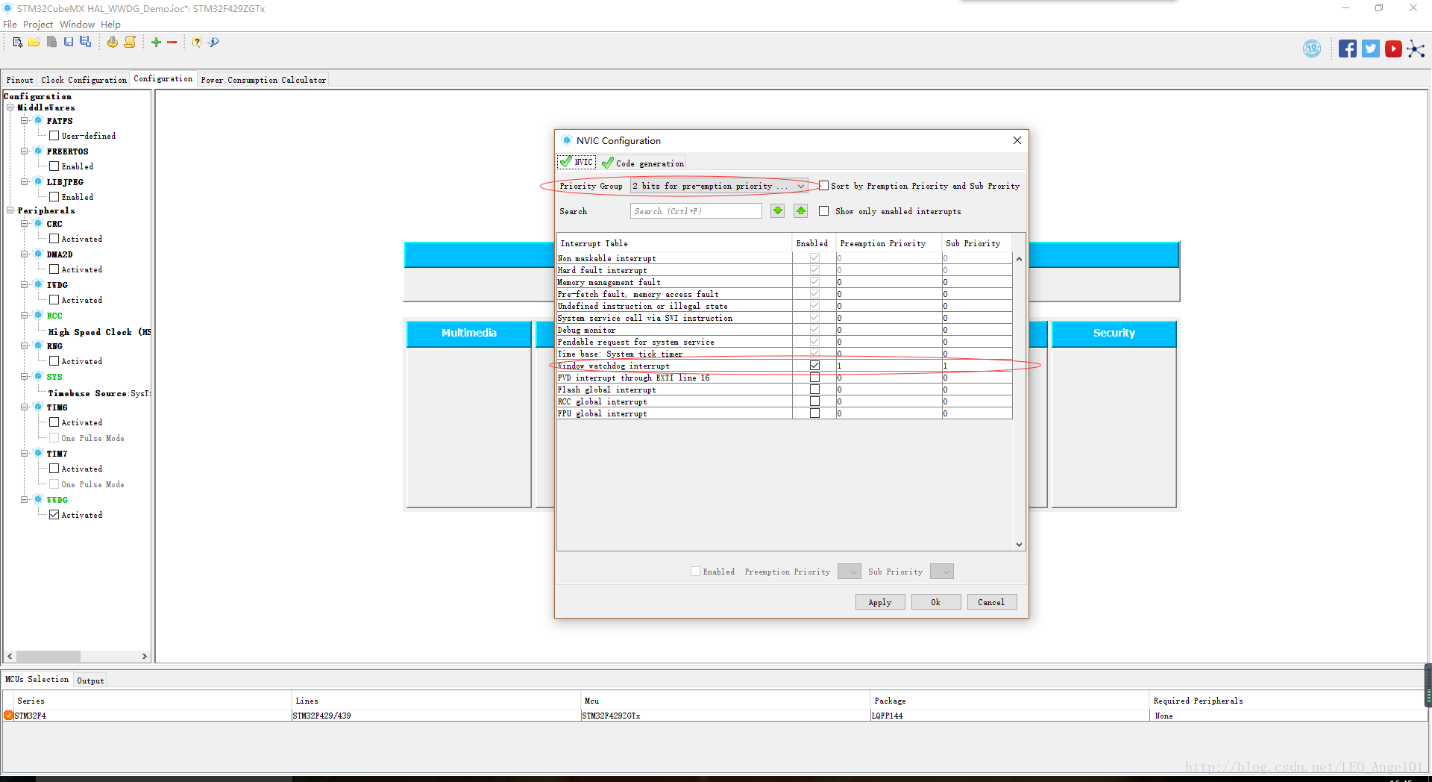The image size is (1432, 782).
Task: Click the Save Project As icon
Action: click(86, 43)
